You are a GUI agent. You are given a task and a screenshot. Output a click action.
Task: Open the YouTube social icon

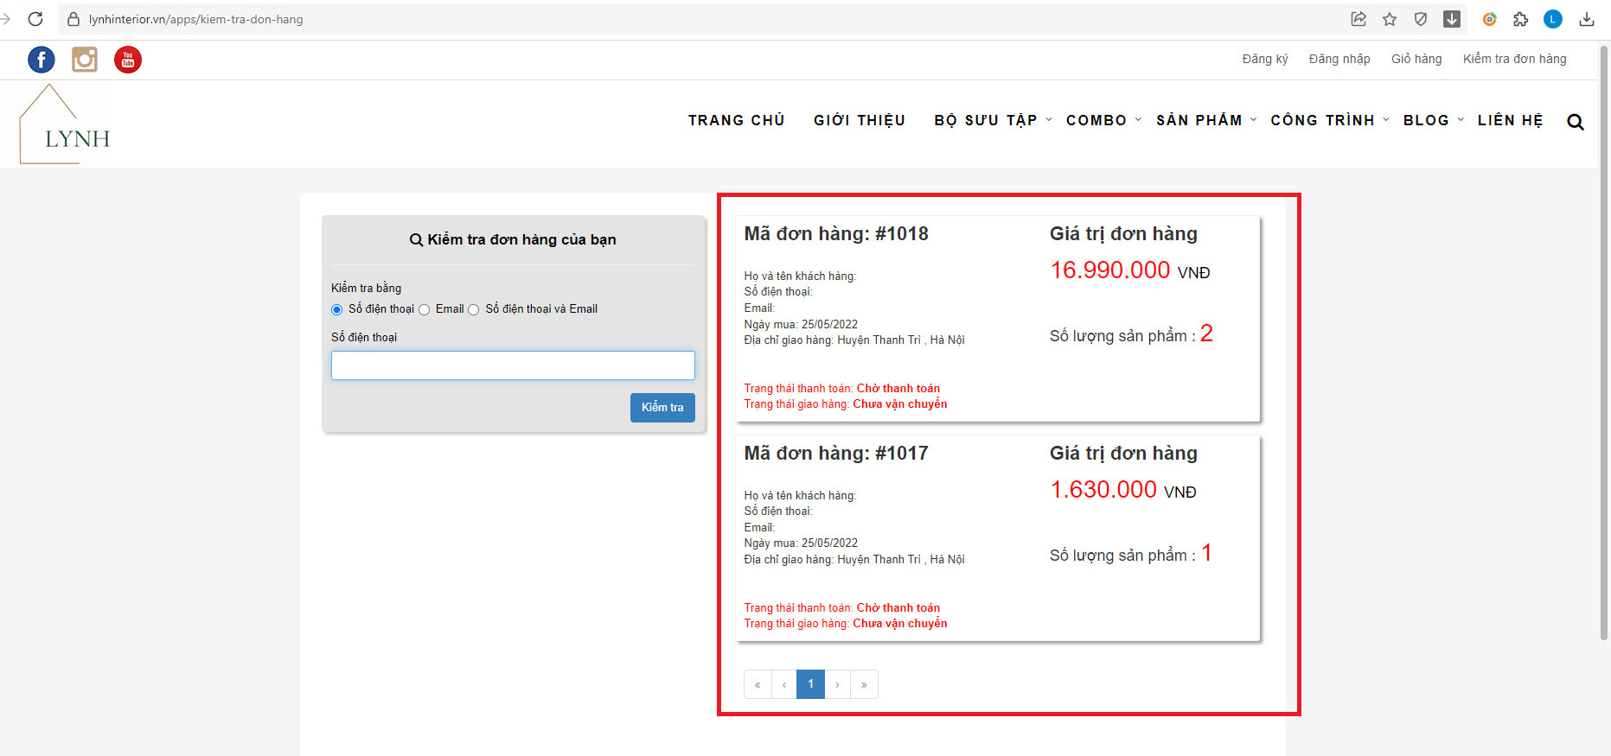click(x=128, y=60)
